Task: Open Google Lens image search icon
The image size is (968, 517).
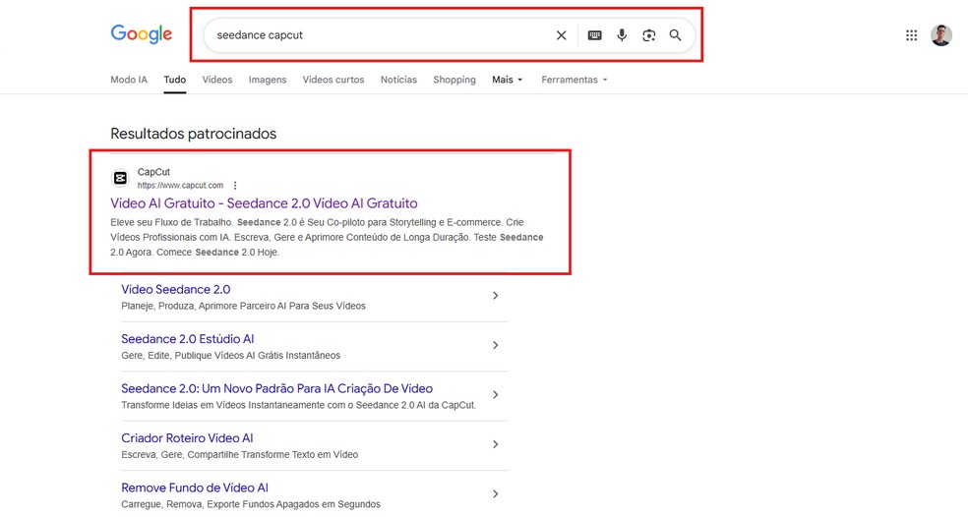Action: tap(648, 35)
